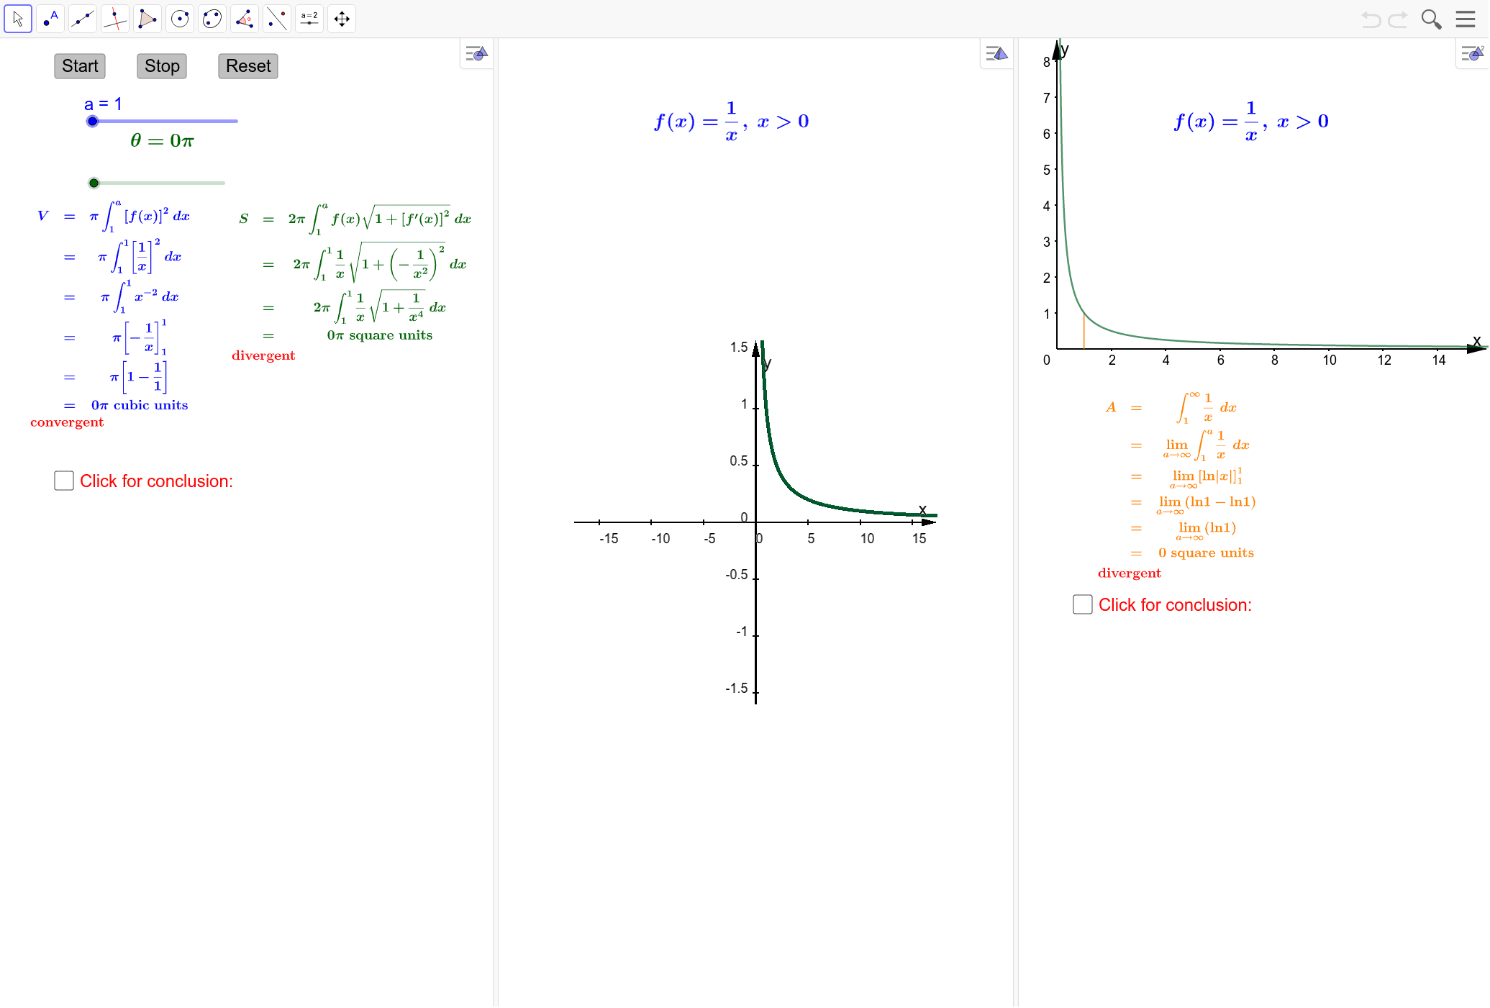Screen dimensions: 1490x1008
Task: Open style bar of left graphics panel
Action: (x=476, y=53)
